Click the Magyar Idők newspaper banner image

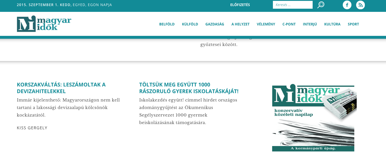click(313, 118)
